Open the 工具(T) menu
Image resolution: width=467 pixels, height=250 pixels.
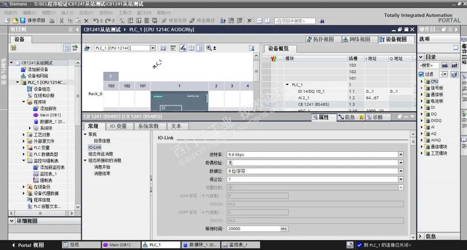tap(125, 13)
